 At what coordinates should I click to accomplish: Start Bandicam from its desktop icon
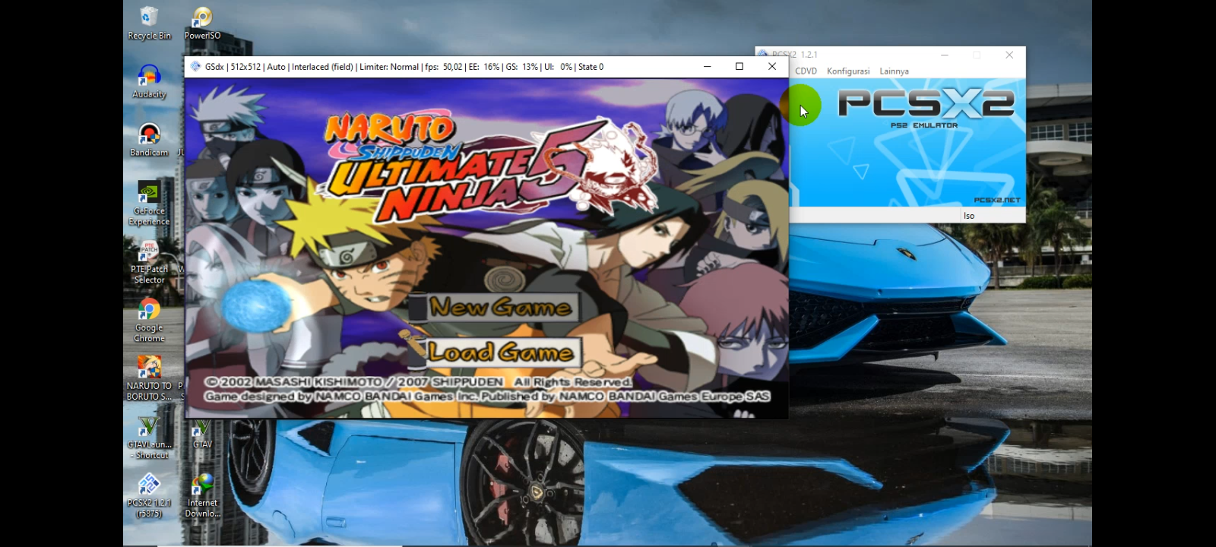[x=149, y=140]
